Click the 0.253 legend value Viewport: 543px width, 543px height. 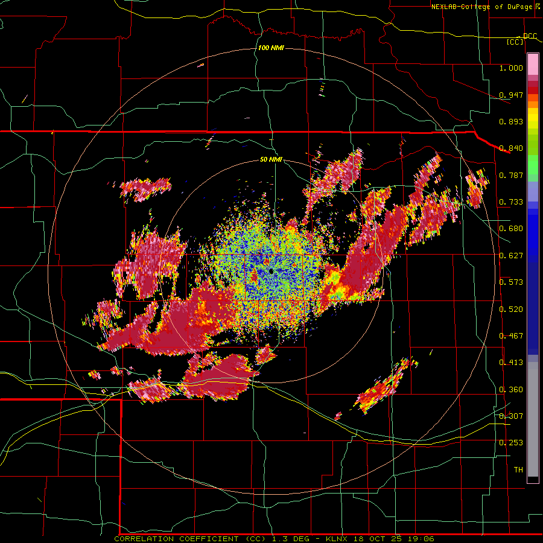click(x=511, y=443)
